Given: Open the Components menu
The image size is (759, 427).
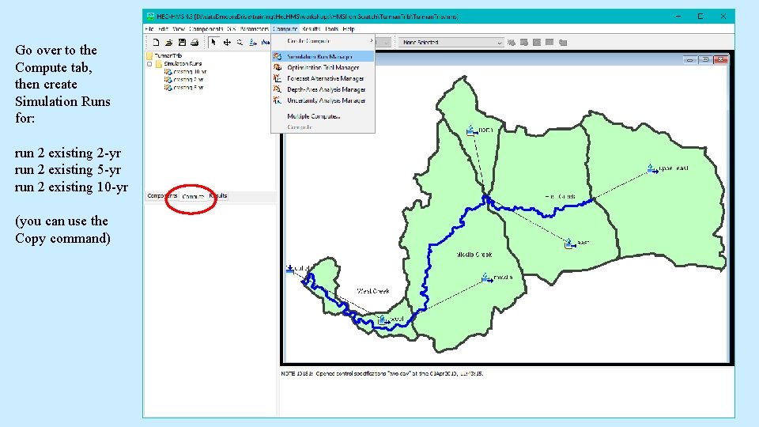Looking at the screenshot, I should [x=206, y=29].
